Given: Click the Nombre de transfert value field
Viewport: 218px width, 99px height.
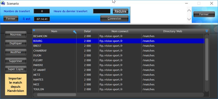Looking at the screenshot, I should (x=42, y=11).
